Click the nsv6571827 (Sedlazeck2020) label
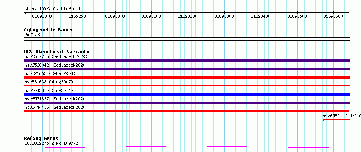 coord(56,99)
